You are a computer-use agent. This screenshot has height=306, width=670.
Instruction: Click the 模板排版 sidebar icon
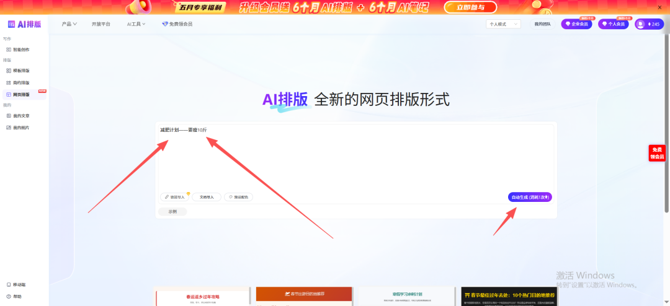[x=9, y=71]
